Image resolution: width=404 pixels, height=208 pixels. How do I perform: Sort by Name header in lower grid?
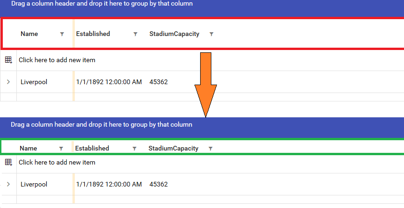(x=29, y=149)
